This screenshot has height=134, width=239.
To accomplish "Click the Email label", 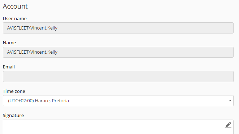I will (9, 67).
